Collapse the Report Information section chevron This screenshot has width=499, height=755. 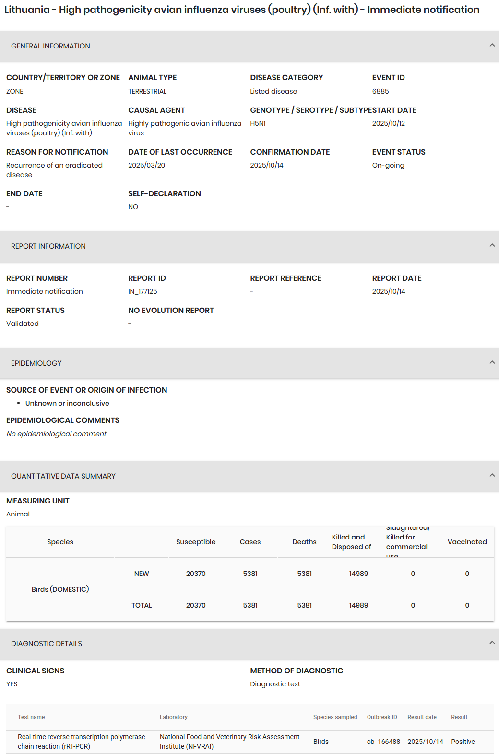tap(492, 245)
